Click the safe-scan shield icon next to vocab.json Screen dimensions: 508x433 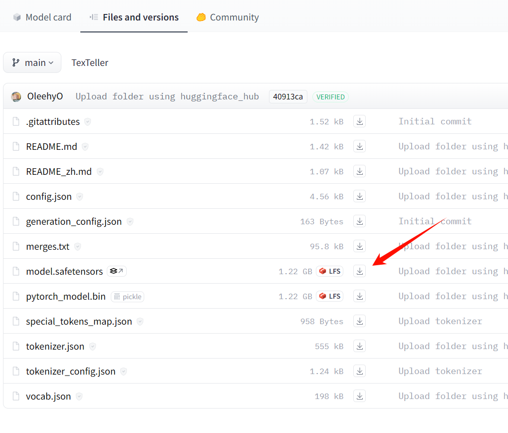(79, 397)
